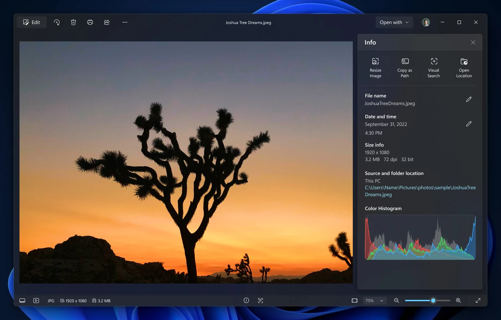Open the three-dot more options menu
This screenshot has height=320, width=501.
tap(125, 22)
